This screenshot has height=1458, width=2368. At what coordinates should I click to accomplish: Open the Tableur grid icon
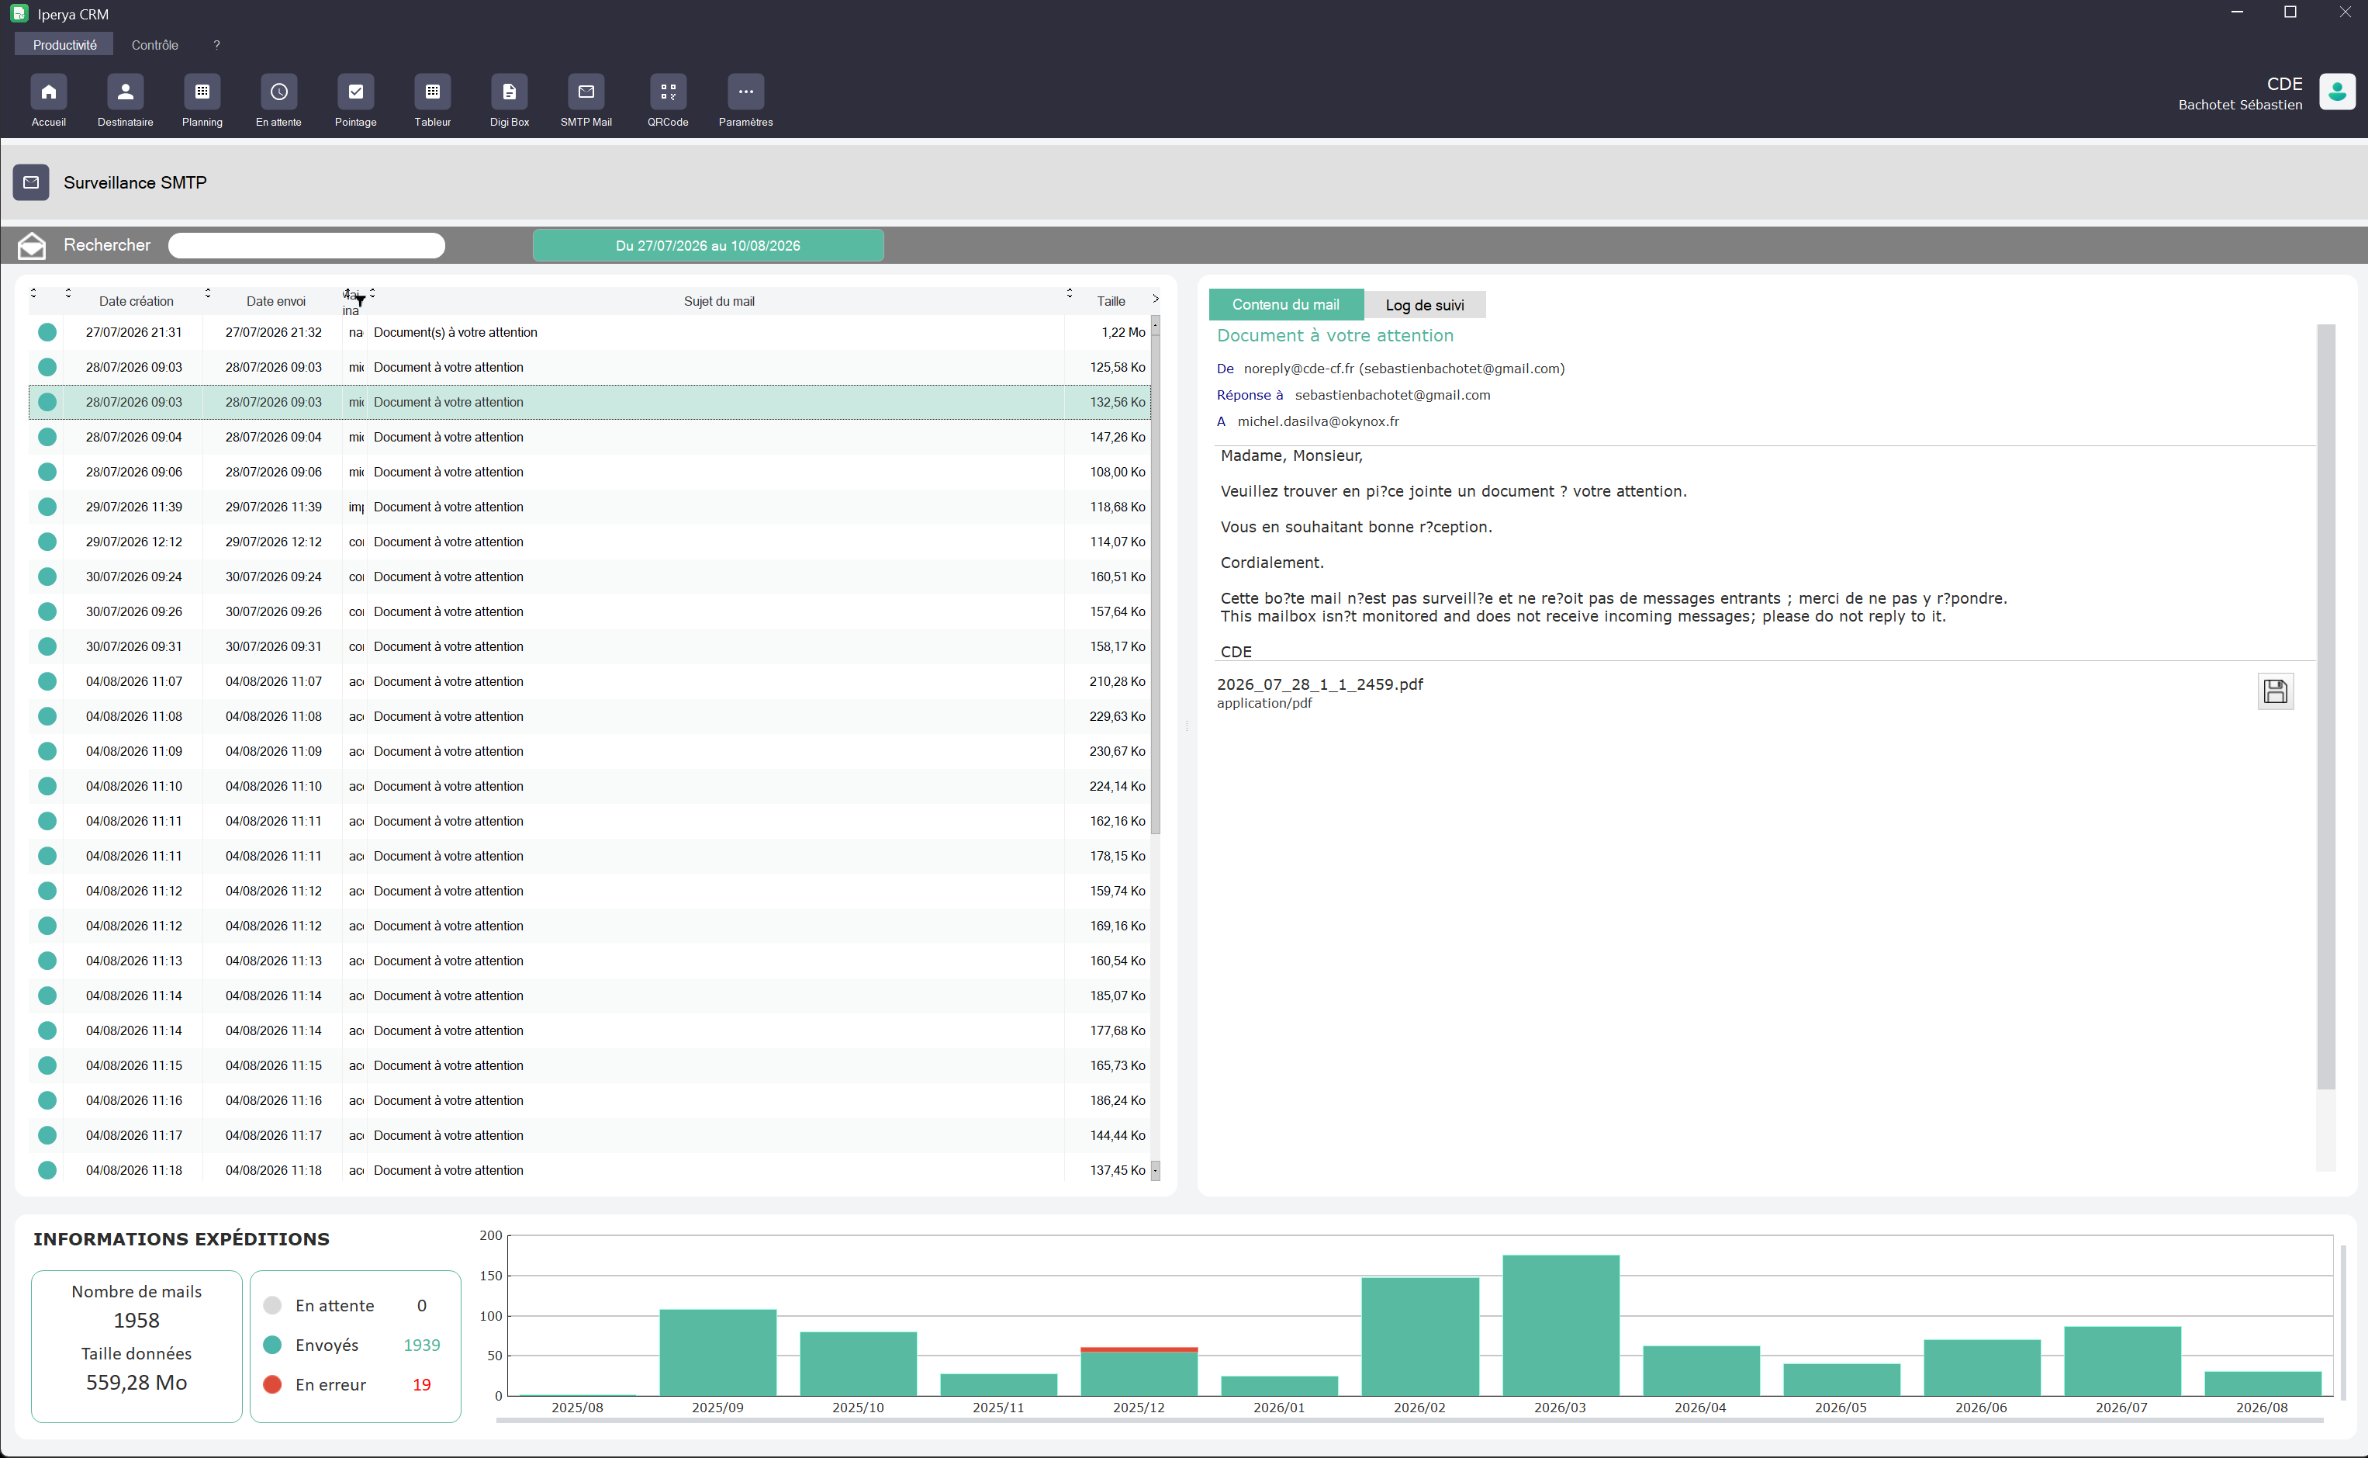[x=433, y=92]
